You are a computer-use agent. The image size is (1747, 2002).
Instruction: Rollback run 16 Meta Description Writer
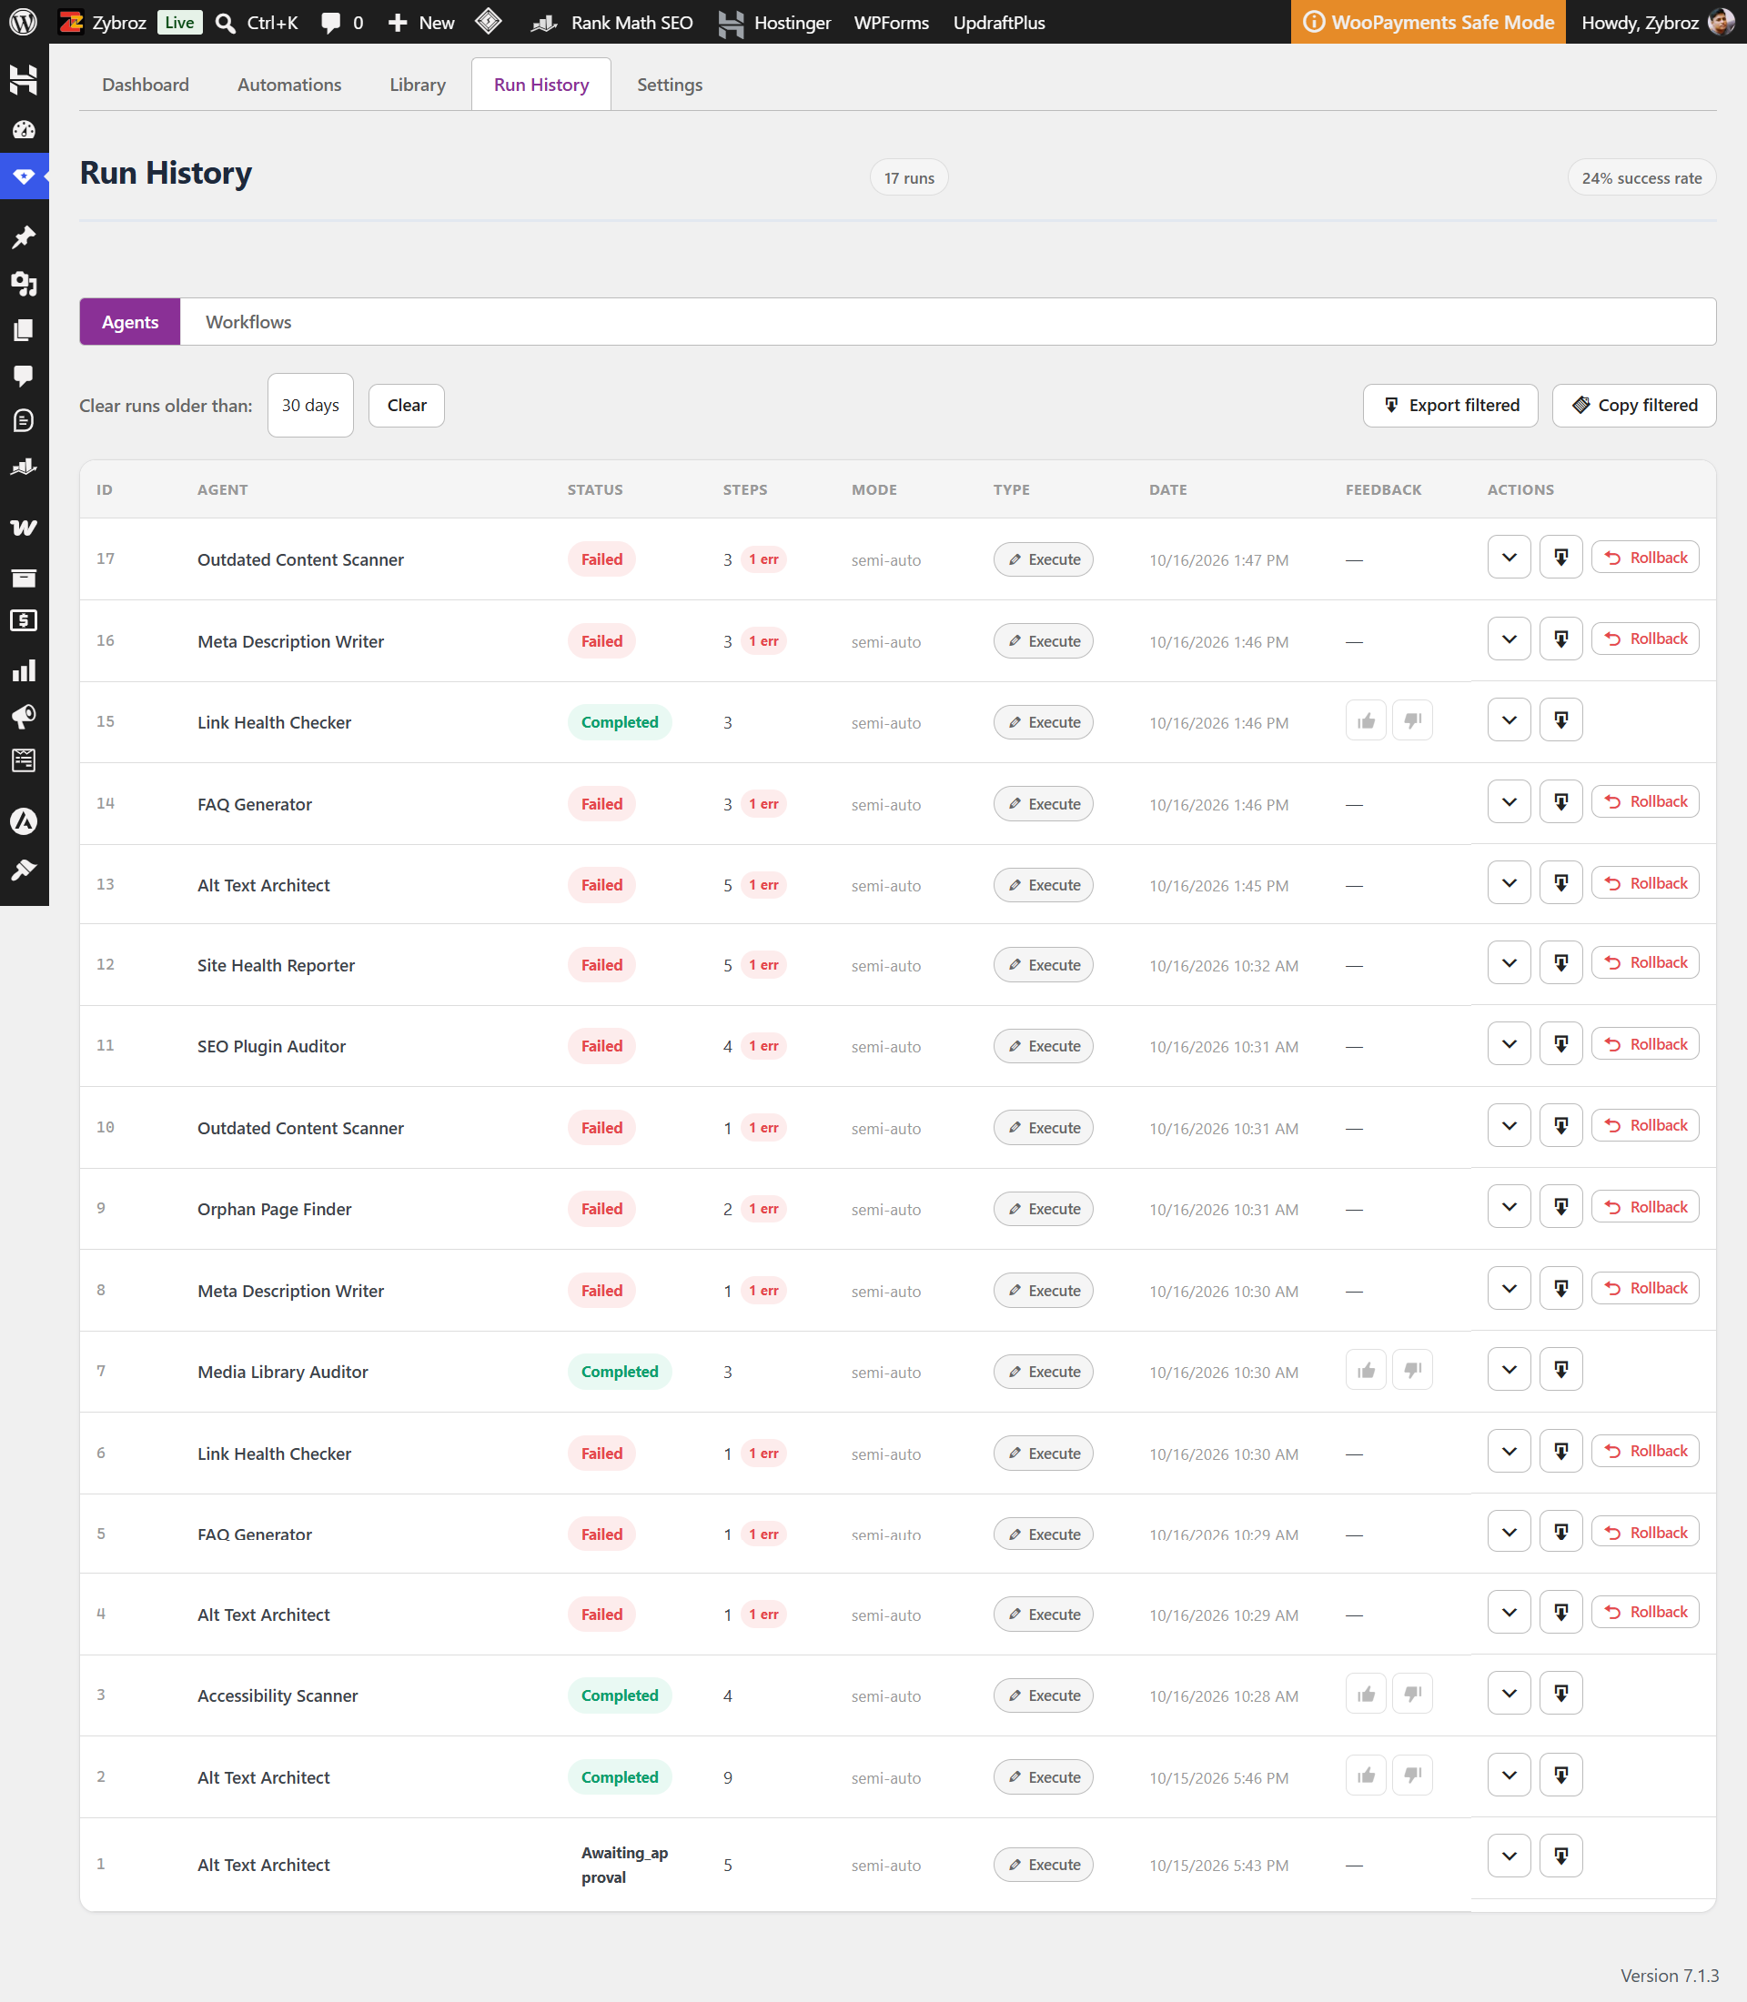pos(1646,639)
